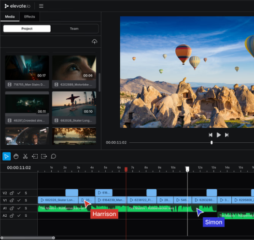Toggle the checkmark on track V1
This screenshot has height=240, width=254.
tap(19, 200)
